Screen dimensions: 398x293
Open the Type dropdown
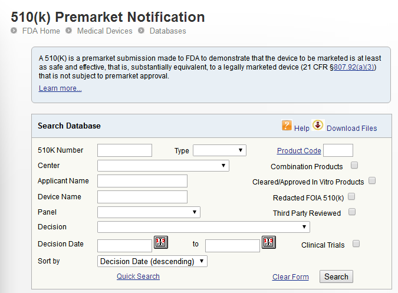pos(219,150)
